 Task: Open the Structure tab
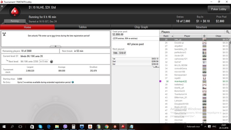(201, 27)
